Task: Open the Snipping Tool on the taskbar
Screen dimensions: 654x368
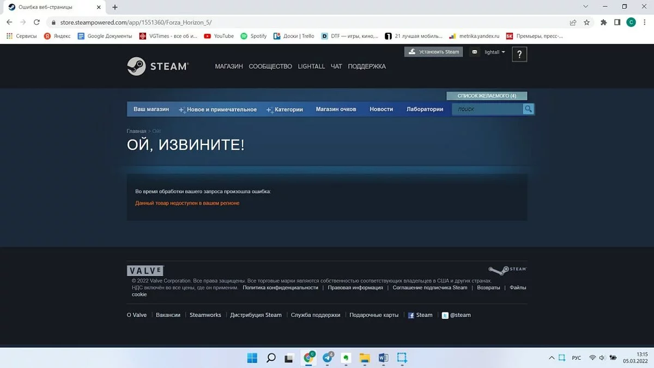Action: [402, 358]
